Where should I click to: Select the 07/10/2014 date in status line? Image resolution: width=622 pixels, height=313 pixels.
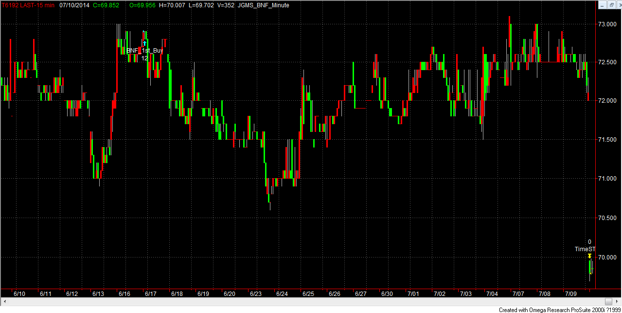coord(74,5)
